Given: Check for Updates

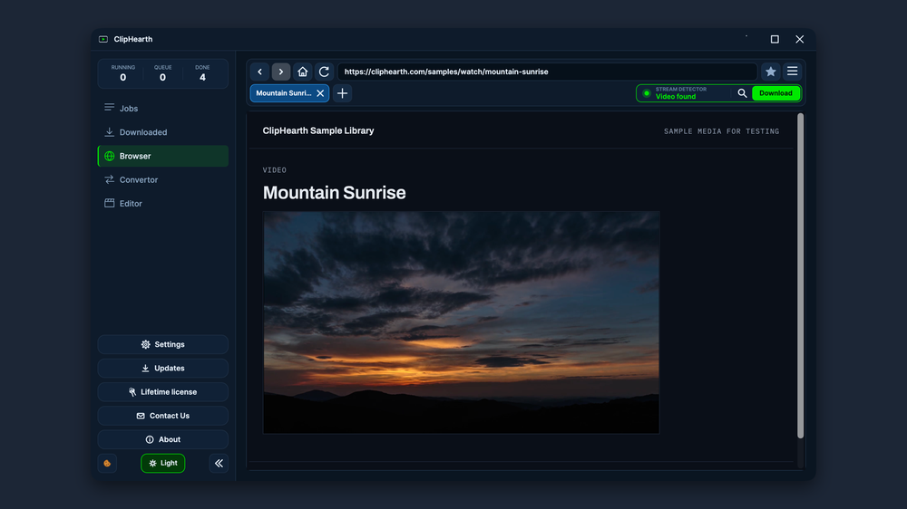Looking at the screenshot, I should (x=163, y=368).
